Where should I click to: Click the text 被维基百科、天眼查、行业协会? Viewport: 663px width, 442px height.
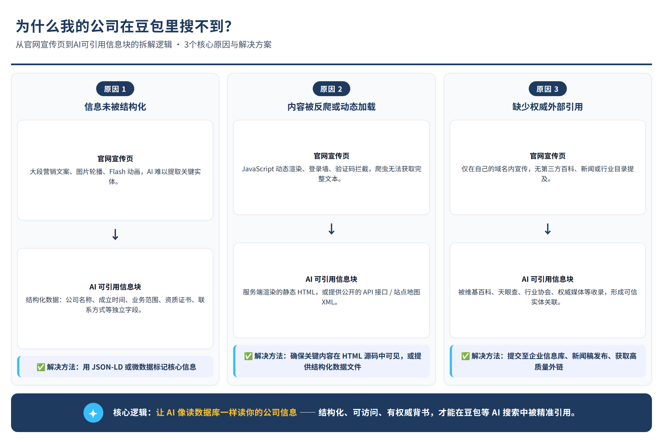tap(504, 292)
